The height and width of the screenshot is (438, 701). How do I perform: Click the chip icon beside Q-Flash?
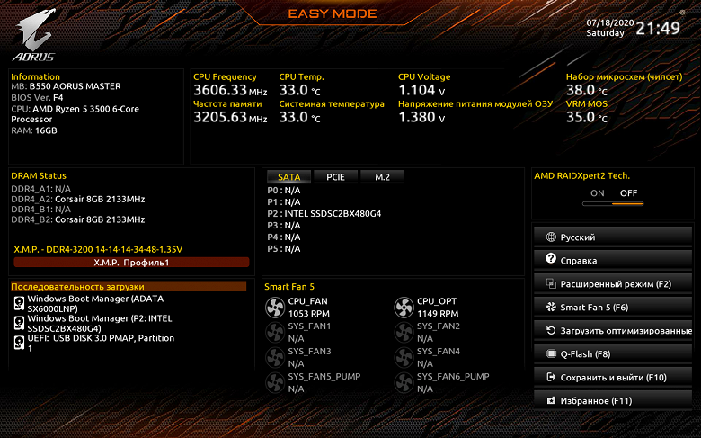[551, 353]
